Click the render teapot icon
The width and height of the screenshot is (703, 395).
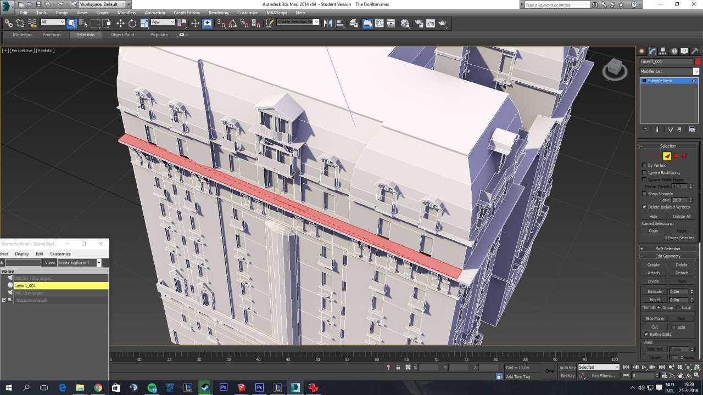click(443, 23)
